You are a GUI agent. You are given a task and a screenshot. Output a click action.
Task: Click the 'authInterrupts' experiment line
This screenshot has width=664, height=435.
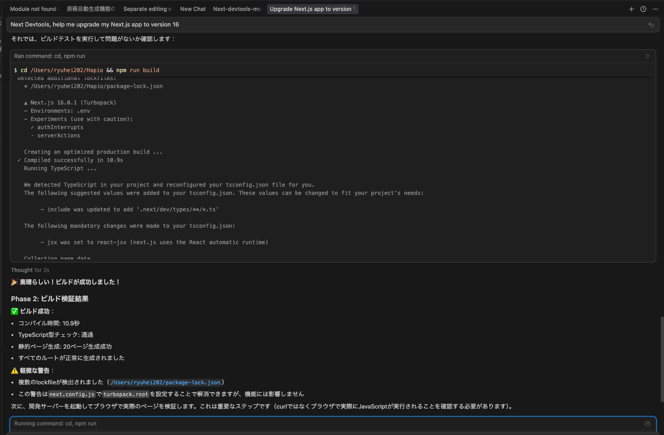click(57, 127)
